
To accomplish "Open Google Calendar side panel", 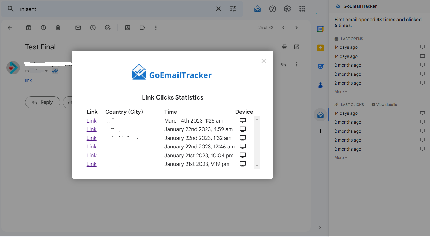I will click(320, 29).
